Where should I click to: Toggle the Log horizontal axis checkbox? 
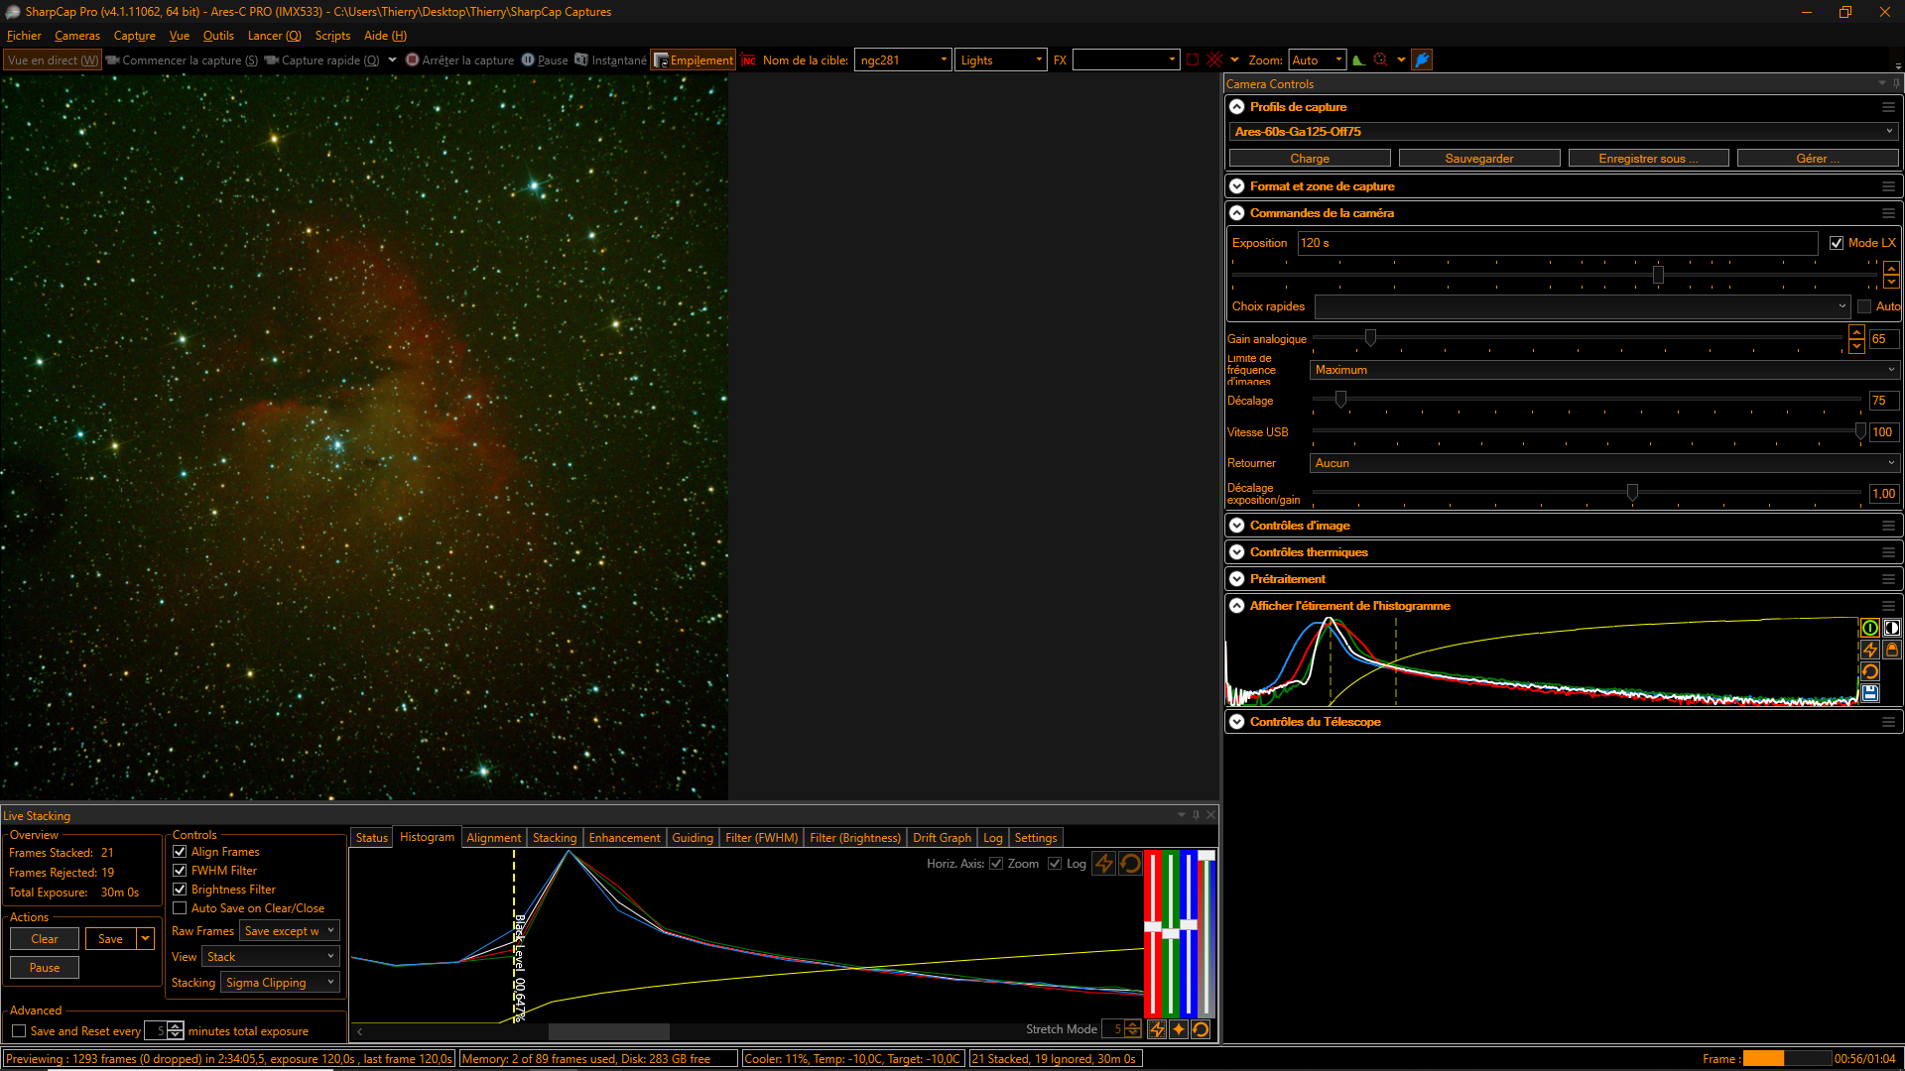coord(1055,864)
